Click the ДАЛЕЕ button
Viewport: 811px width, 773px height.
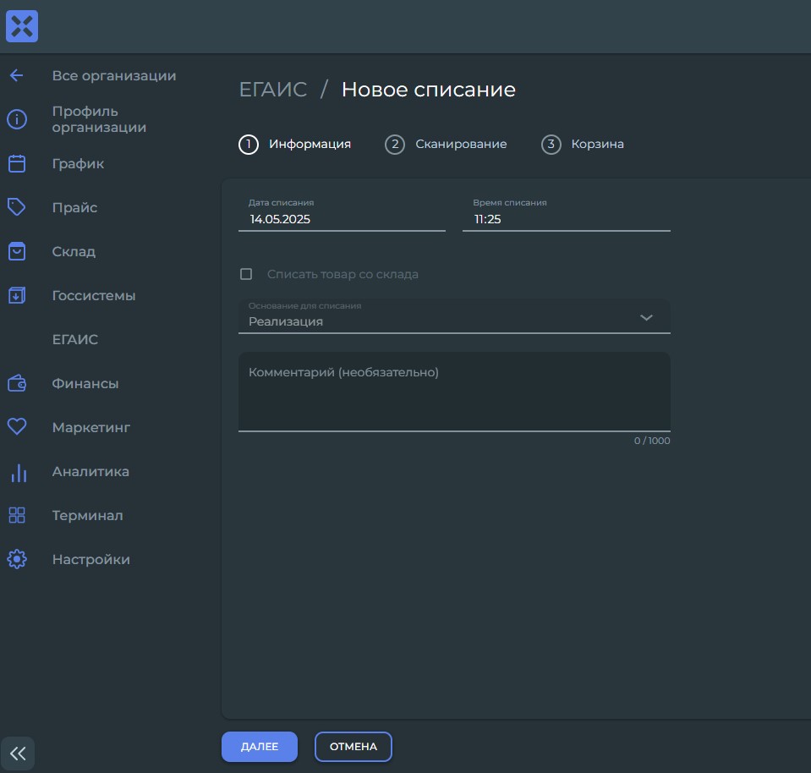(260, 747)
